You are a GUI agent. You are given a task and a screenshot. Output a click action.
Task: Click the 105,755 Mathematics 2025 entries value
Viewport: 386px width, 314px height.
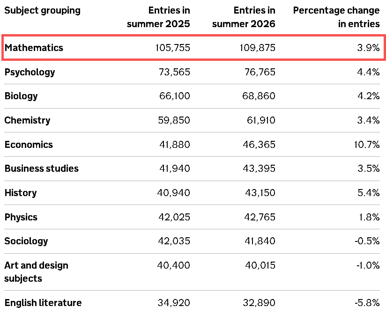click(x=172, y=48)
